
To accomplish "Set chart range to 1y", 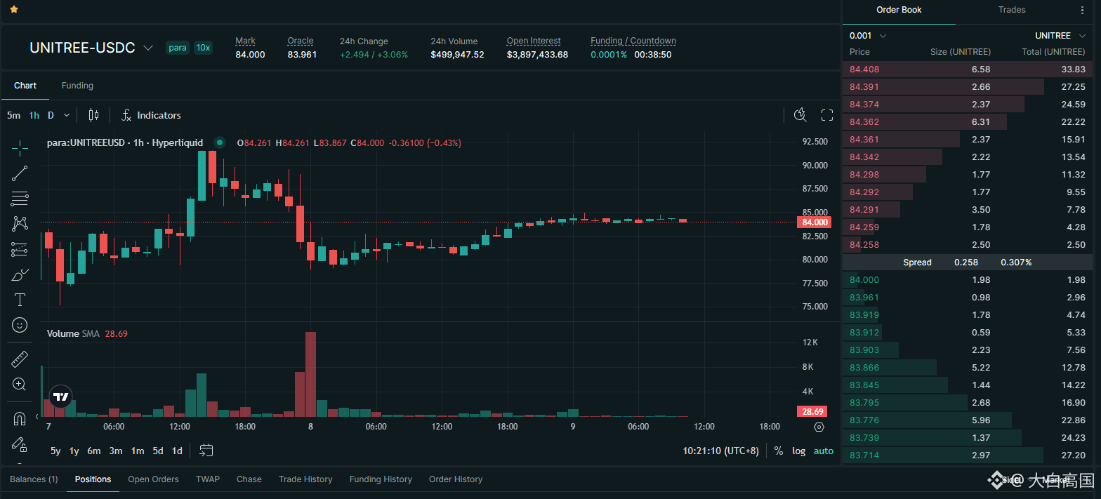I will (x=74, y=451).
